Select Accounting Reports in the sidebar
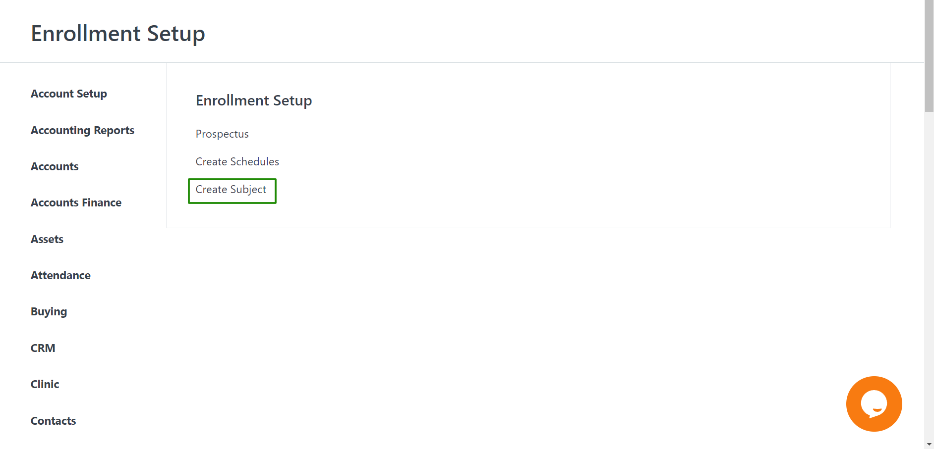Image resolution: width=934 pixels, height=449 pixels. (x=82, y=130)
